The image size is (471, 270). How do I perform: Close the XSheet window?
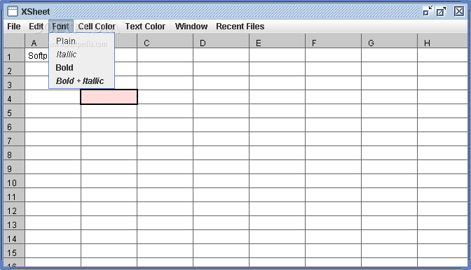click(x=459, y=11)
